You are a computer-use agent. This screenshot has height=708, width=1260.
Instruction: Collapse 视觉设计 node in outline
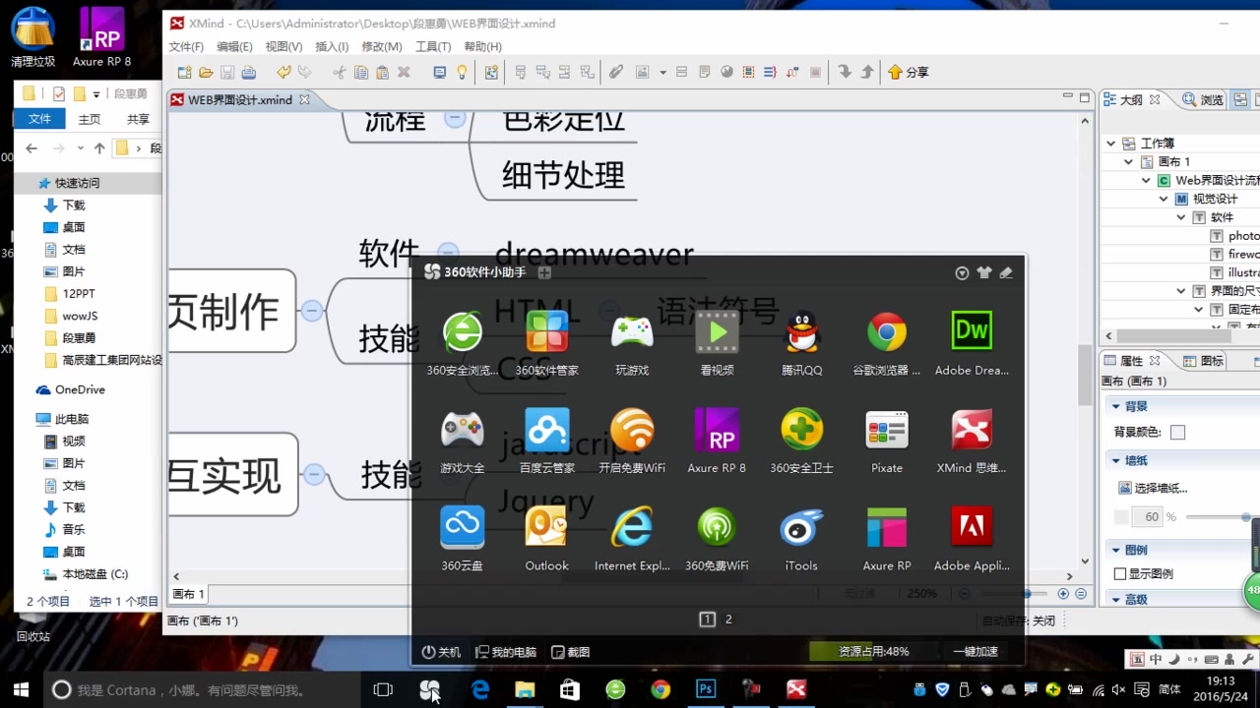(1164, 199)
